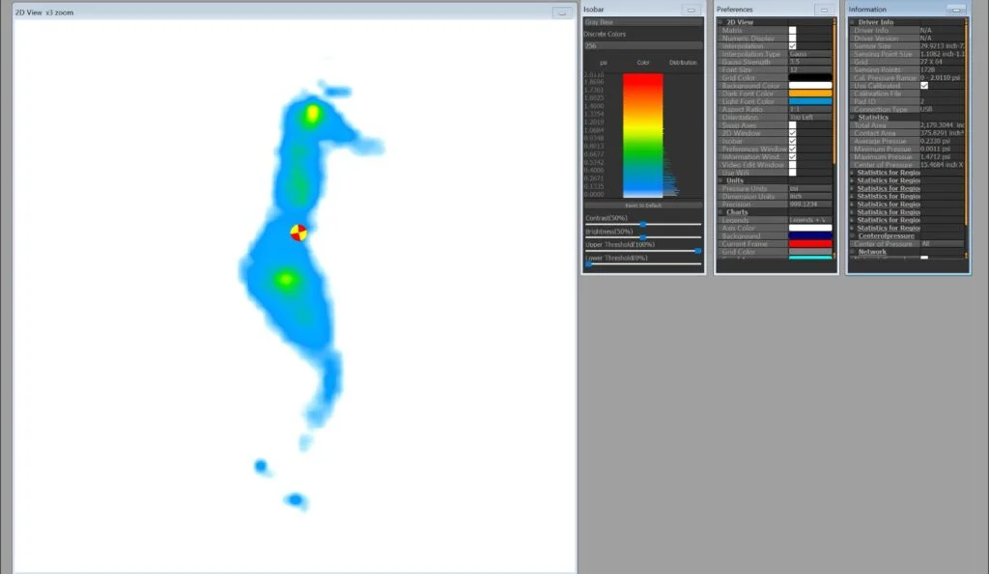989x574 pixels.
Task: Click the center of pressure marker
Action: tap(299, 232)
